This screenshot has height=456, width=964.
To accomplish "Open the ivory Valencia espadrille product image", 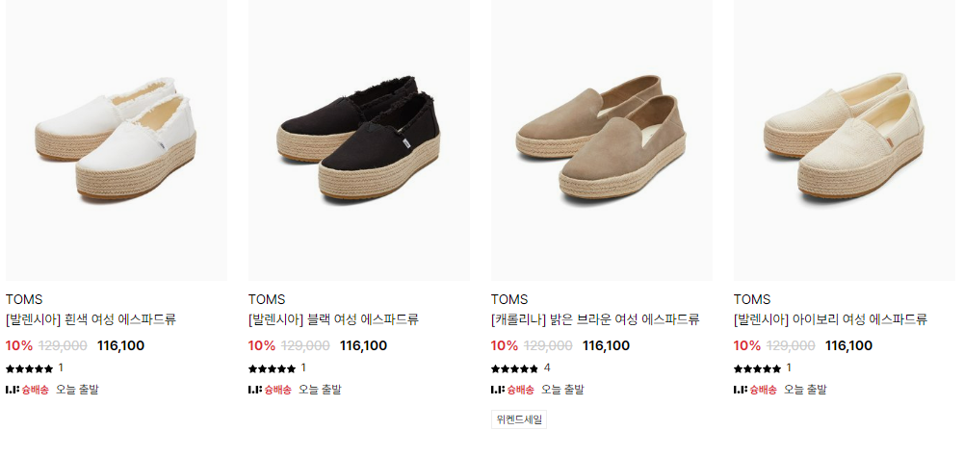I will [845, 140].
